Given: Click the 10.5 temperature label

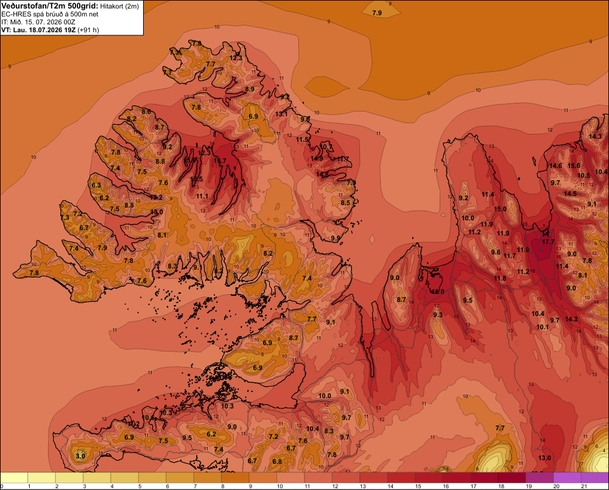Looking at the screenshot, I should (583, 175).
